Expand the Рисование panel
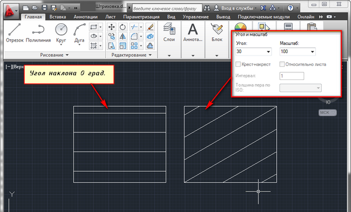 [54, 55]
